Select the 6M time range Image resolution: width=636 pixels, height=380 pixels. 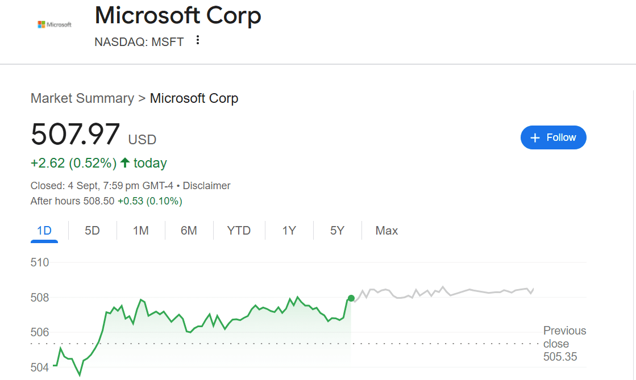click(189, 230)
